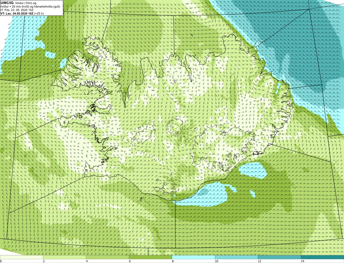Image resolution: width=344 pixels, height=263 pixels.
Task: Click the 'VT: Lau. 24.05.2025 16Z' valid time line
Action: 22,13
